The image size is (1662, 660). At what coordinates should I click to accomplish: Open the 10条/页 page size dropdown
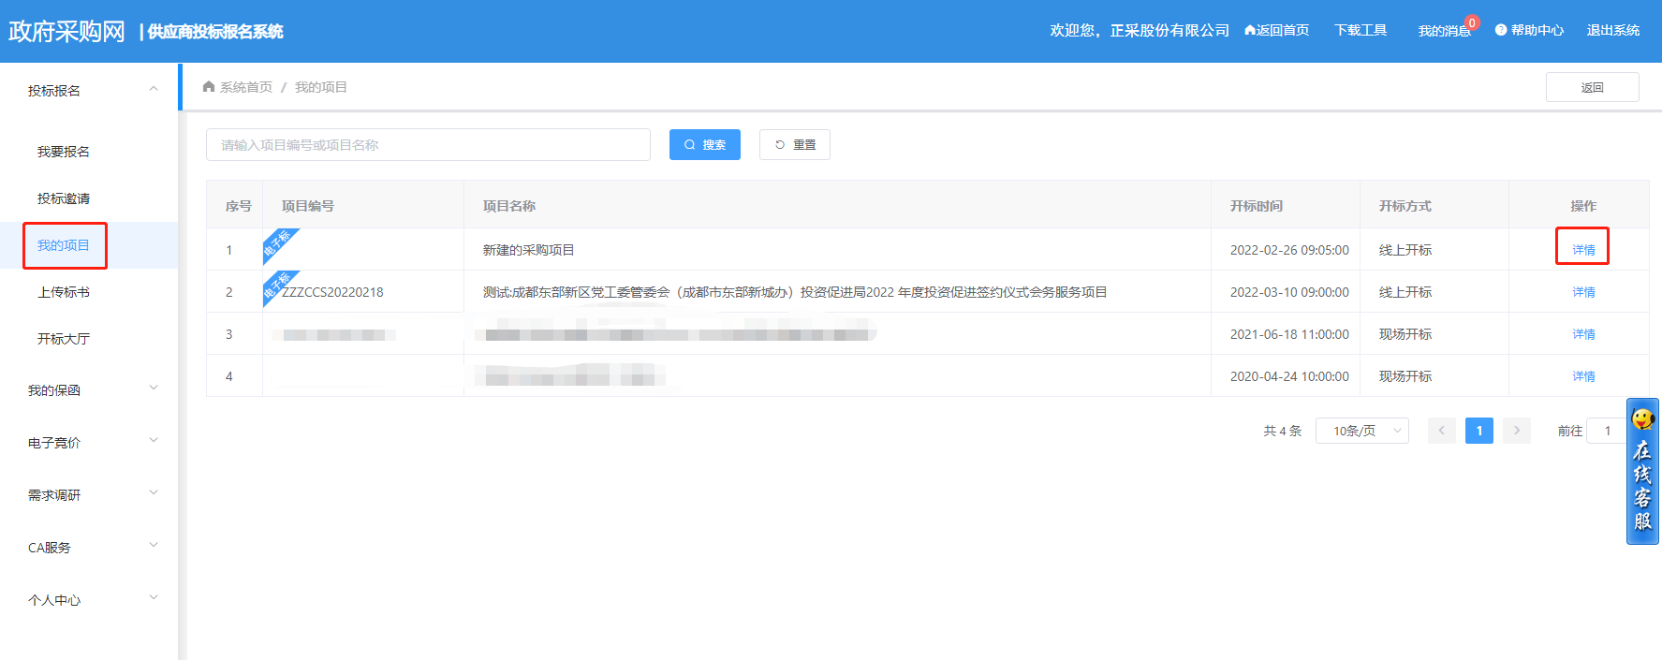tap(1361, 431)
